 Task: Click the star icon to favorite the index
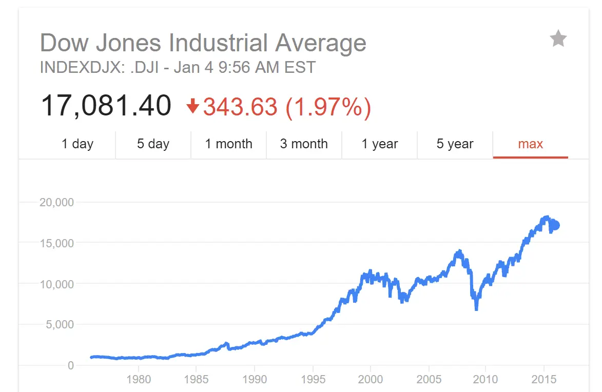[558, 39]
